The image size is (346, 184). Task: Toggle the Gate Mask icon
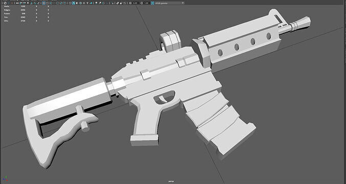click(54, 3)
